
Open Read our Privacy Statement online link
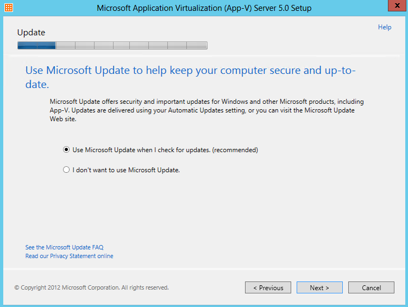coord(69,256)
